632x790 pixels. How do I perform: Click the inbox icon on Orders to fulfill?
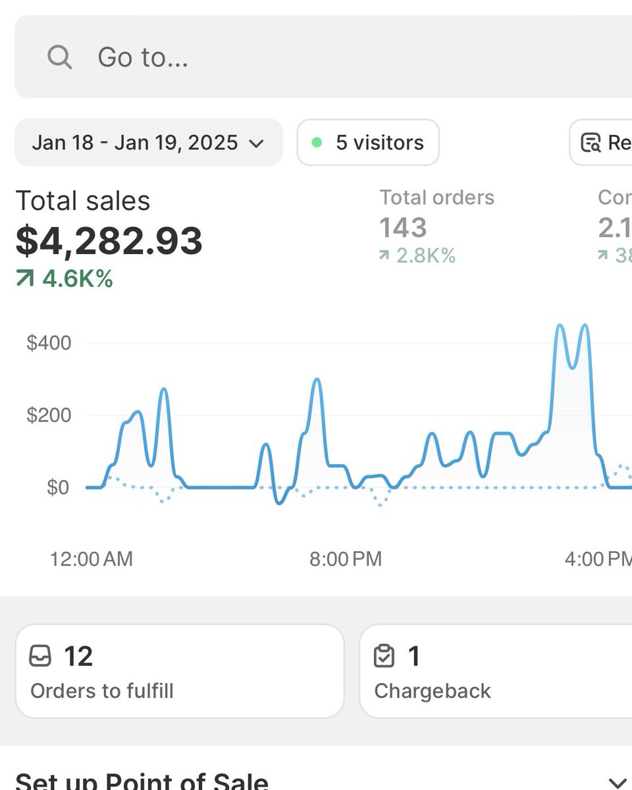point(41,656)
